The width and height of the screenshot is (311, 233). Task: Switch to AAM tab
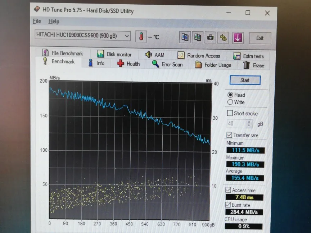click(155, 55)
